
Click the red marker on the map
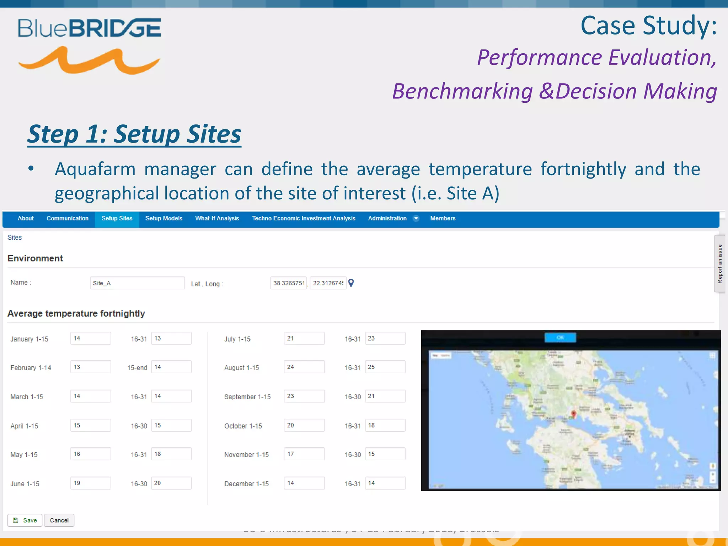tap(573, 414)
